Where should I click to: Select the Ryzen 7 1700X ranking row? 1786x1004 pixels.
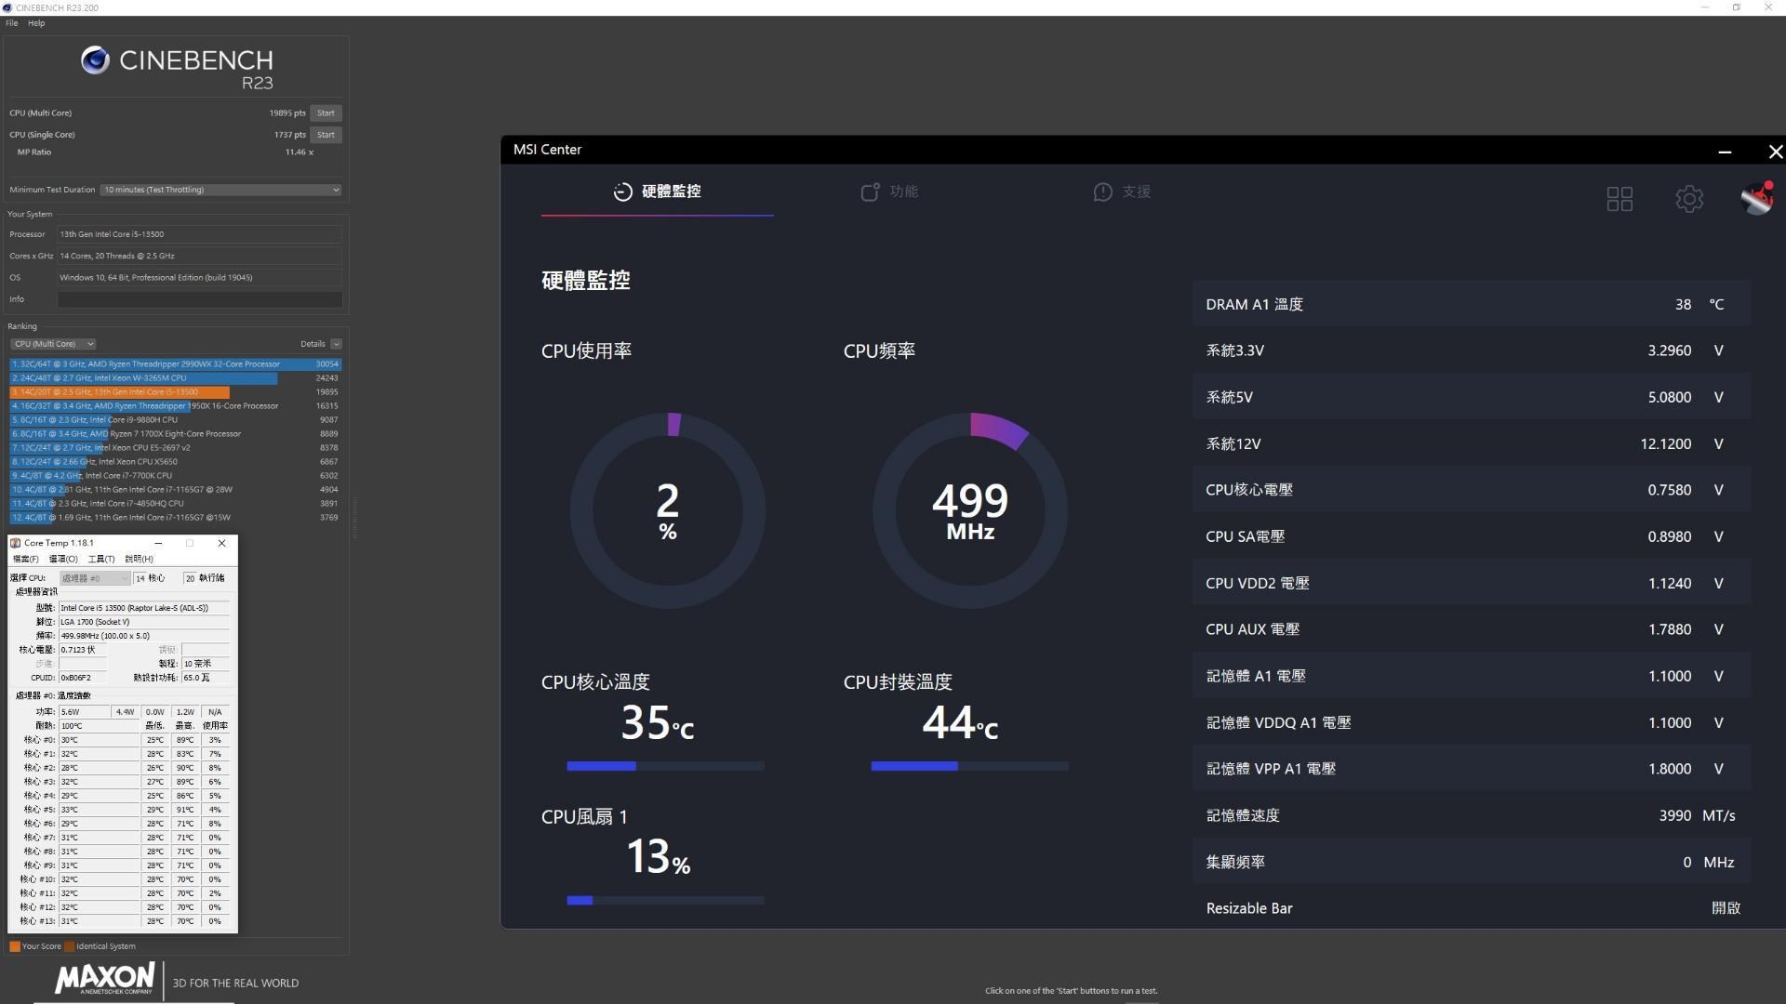pyautogui.click(x=176, y=434)
